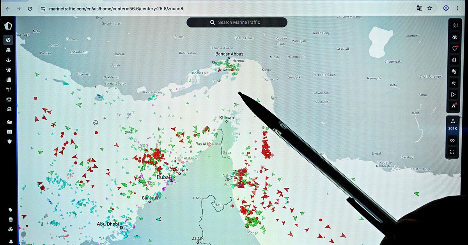
Task: Open the browser profile avatar
Action: pos(446,8)
